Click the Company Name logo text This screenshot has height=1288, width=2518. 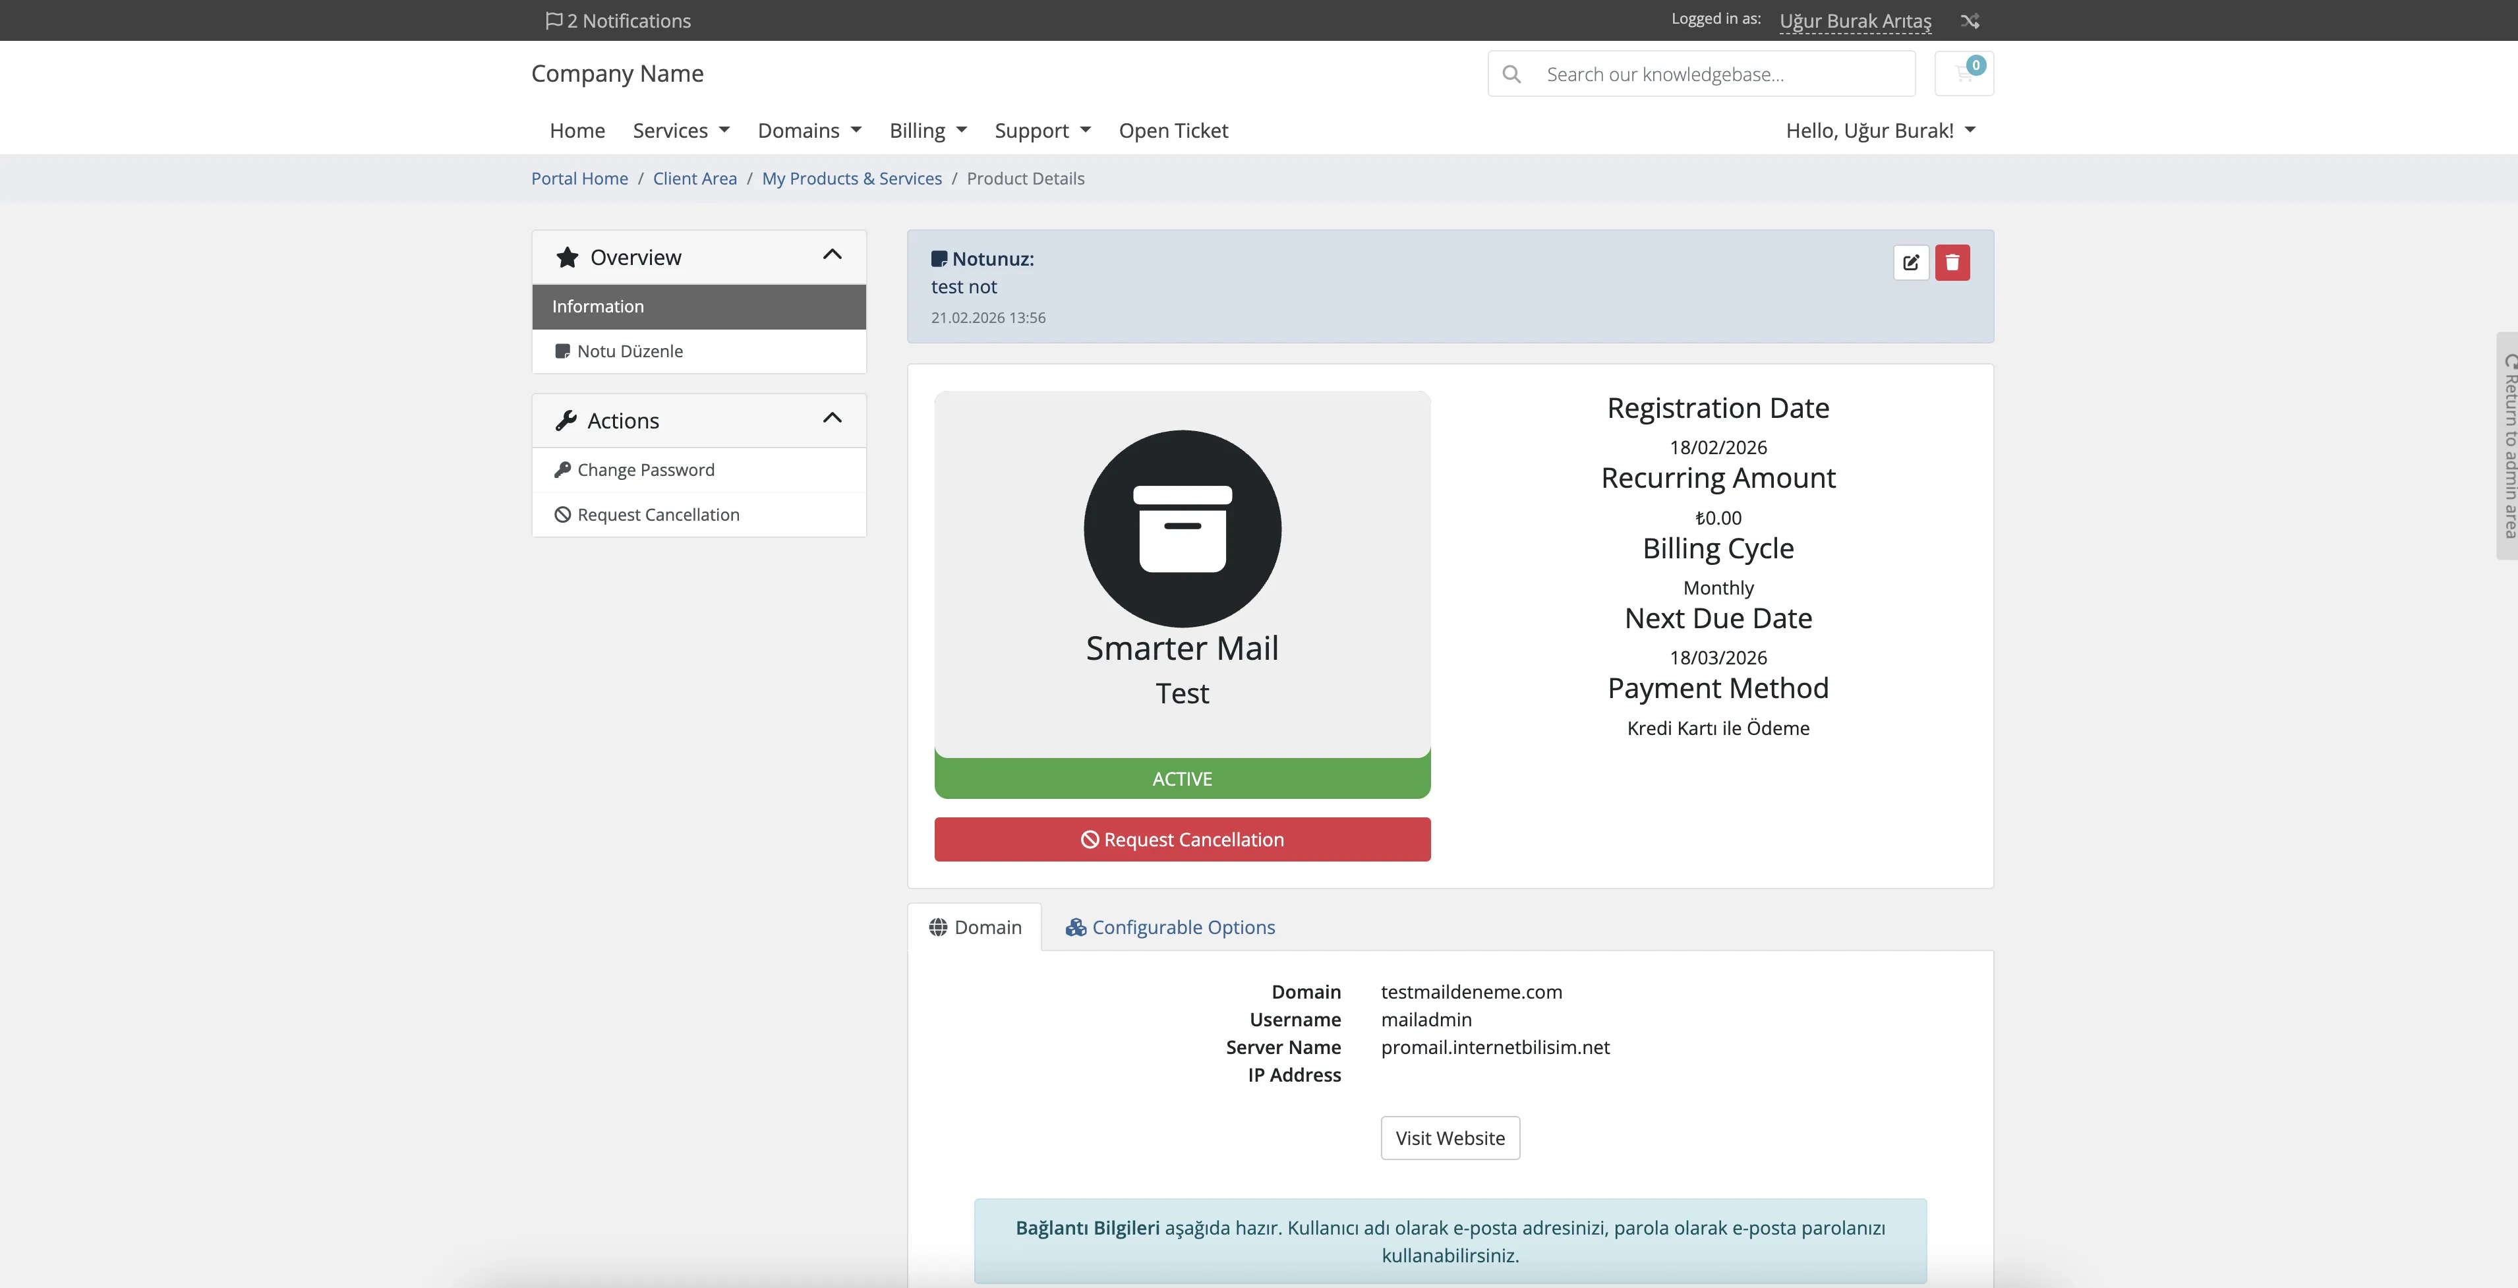(x=617, y=73)
